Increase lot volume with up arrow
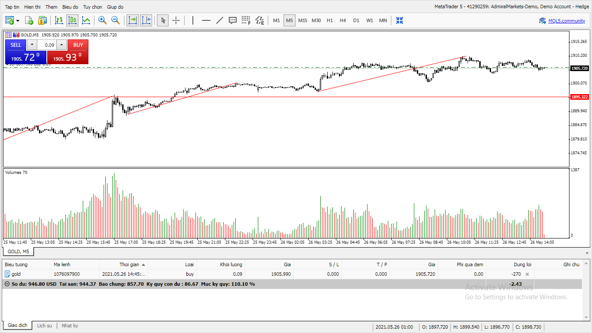Viewport: 592px width, 333px height. coord(62,45)
